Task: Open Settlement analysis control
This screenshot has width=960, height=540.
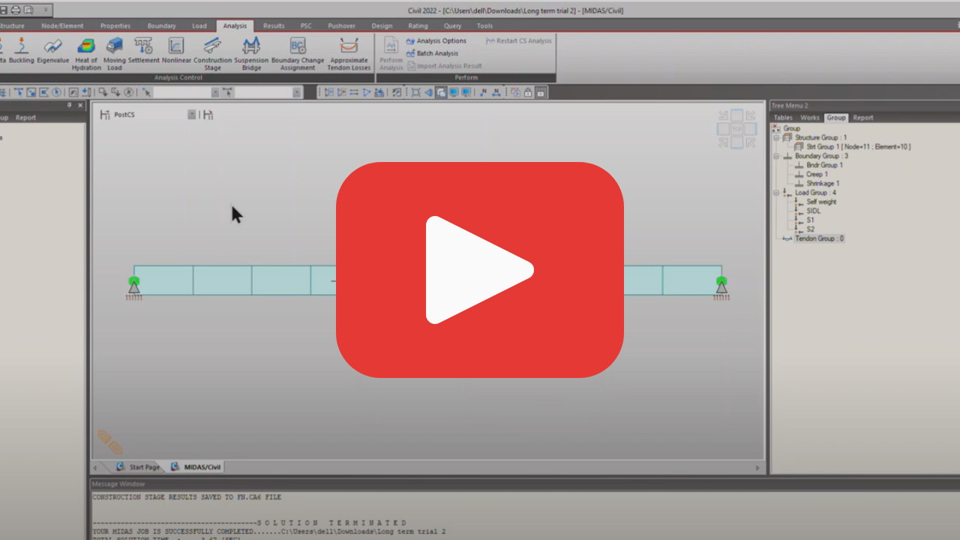Action: (x=143, y=51)
